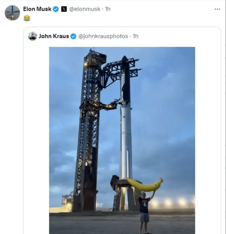This screenshot has width=226, height=234.
Task: Open Elon Musk's profile avatar
Action: click(12, 13)
